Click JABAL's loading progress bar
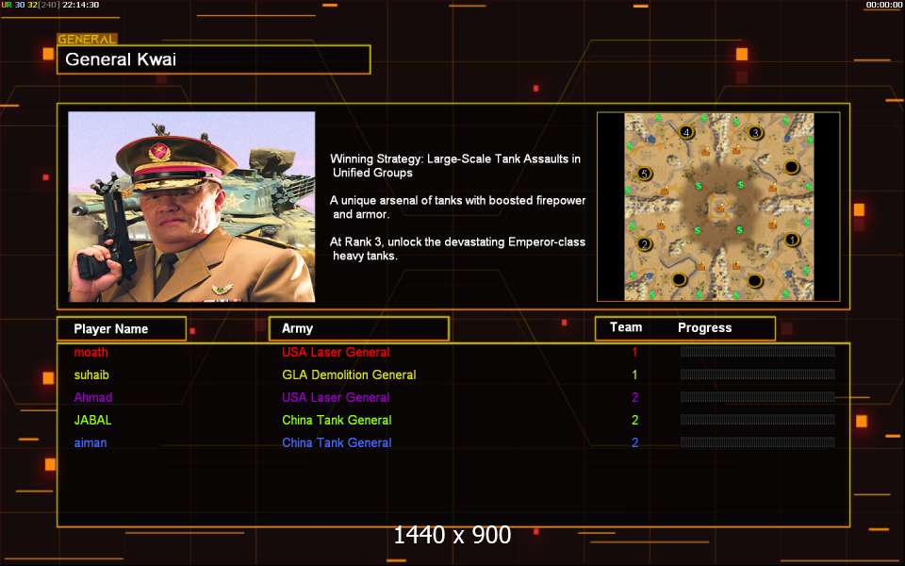The image size is (905, 566). (x=757, y=419)
